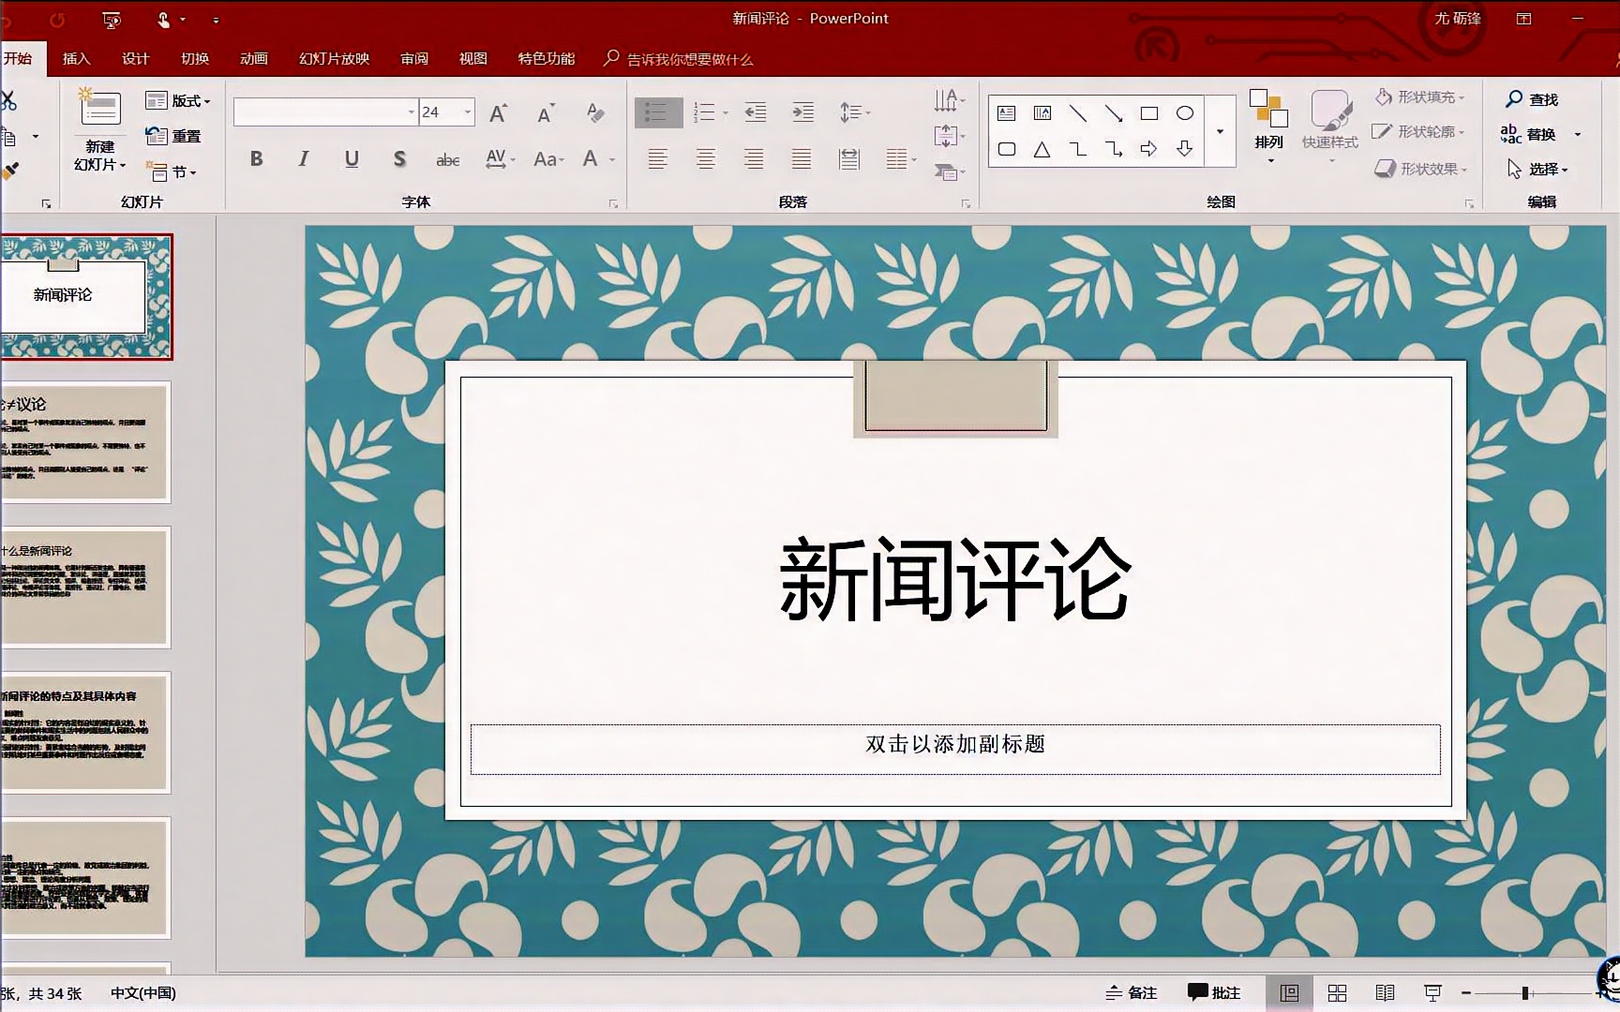Decrease list indent level
The width and height of the screenshot is (1620, 1012).
click(x=755, y=113)
